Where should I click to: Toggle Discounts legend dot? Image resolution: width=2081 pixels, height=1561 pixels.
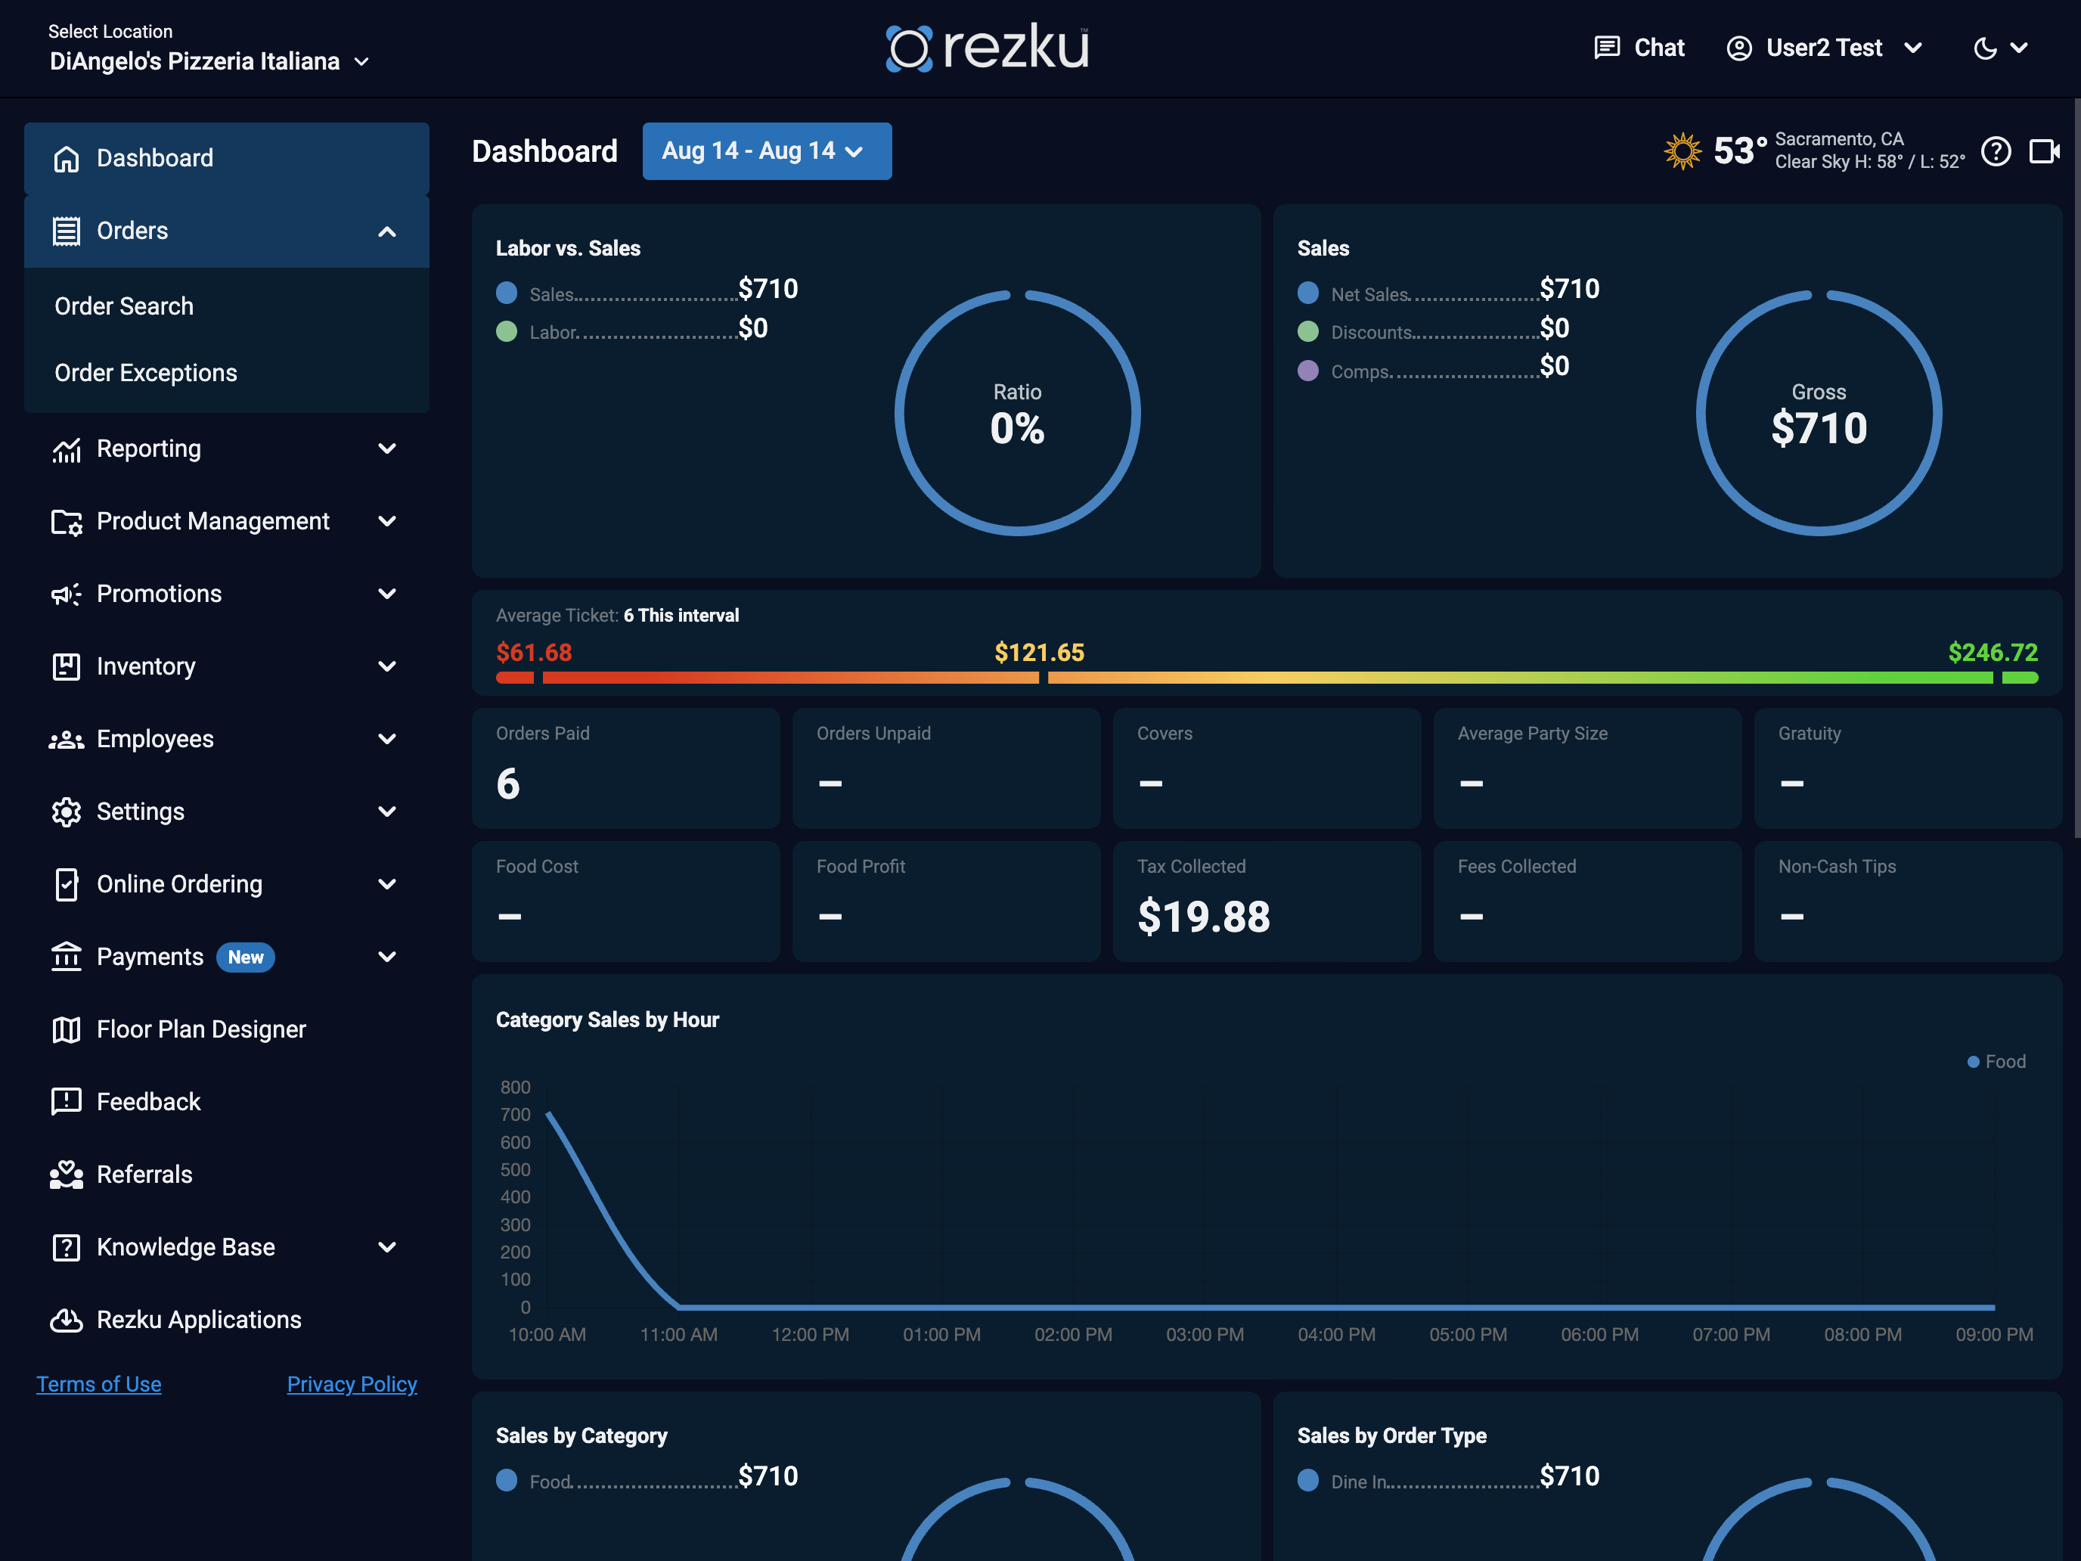click(x=1309, y=331)
